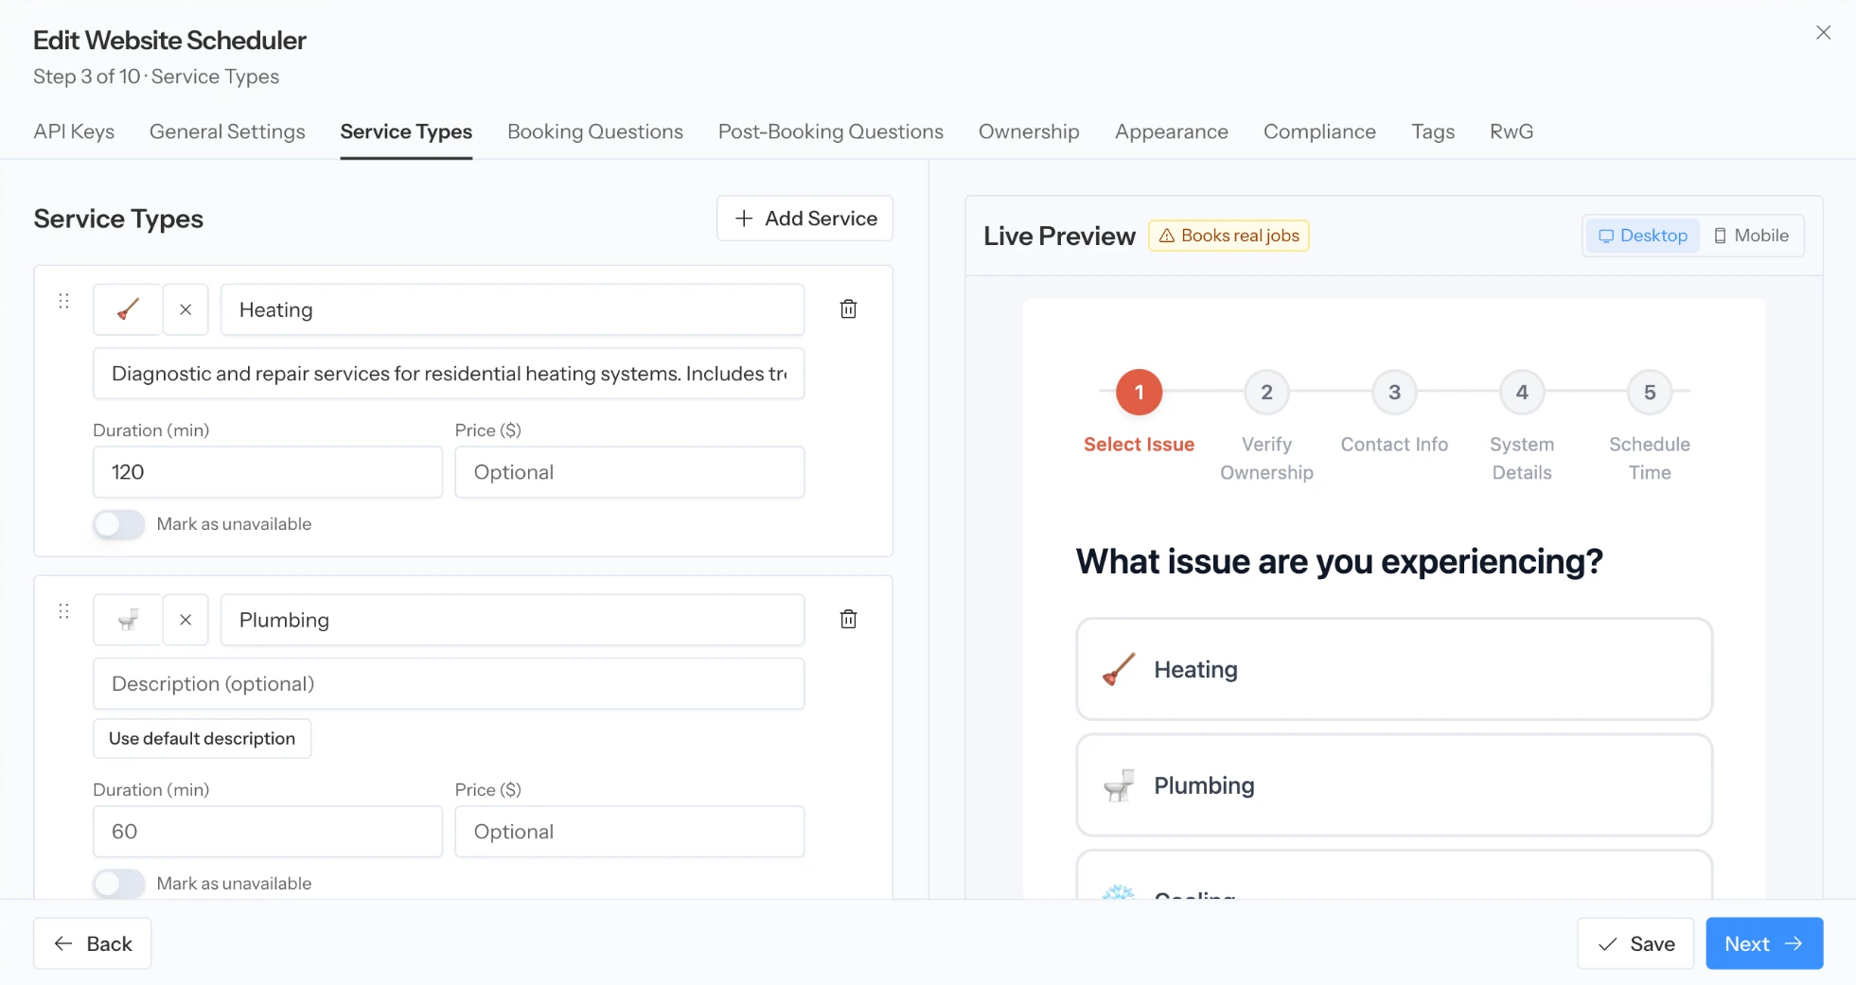Click Use default description for Plumbing
Image resolution: width=1856 pixels, height=985 pixels.
click(202, 739)
